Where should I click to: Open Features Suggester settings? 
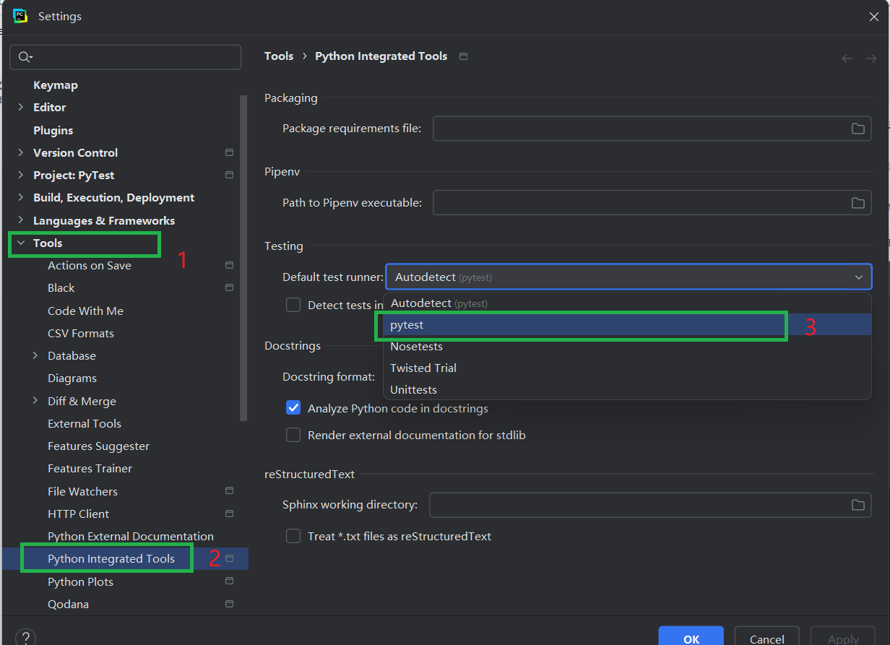(x=99, y=446)
